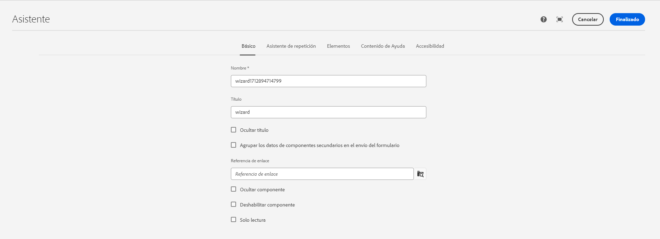Switch to Asistente de repetición tab
The image size is (660, 239).
(x=291, y=46)
